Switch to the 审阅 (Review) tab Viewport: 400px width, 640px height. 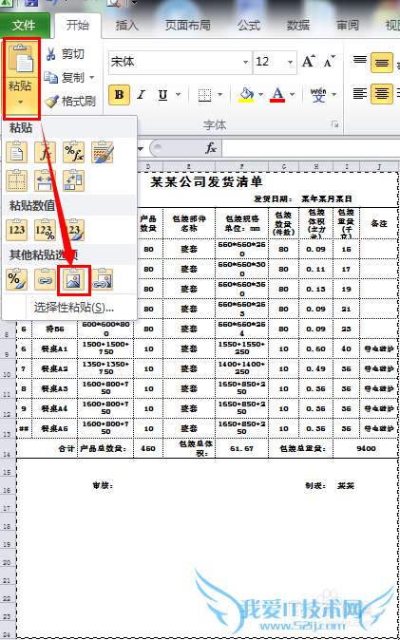[348, 26]
